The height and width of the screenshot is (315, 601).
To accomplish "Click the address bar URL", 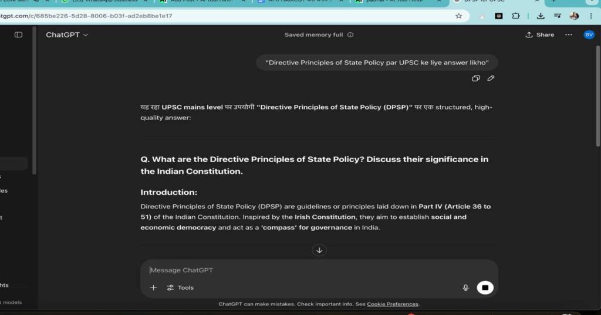I will (x=86, y=16).
